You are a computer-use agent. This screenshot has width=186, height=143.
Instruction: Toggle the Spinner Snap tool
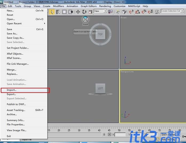click(150, 12)
